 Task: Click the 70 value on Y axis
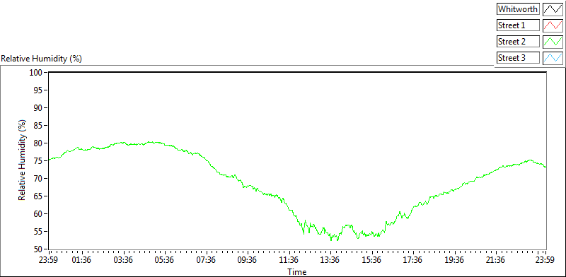[x=38, y=179]
